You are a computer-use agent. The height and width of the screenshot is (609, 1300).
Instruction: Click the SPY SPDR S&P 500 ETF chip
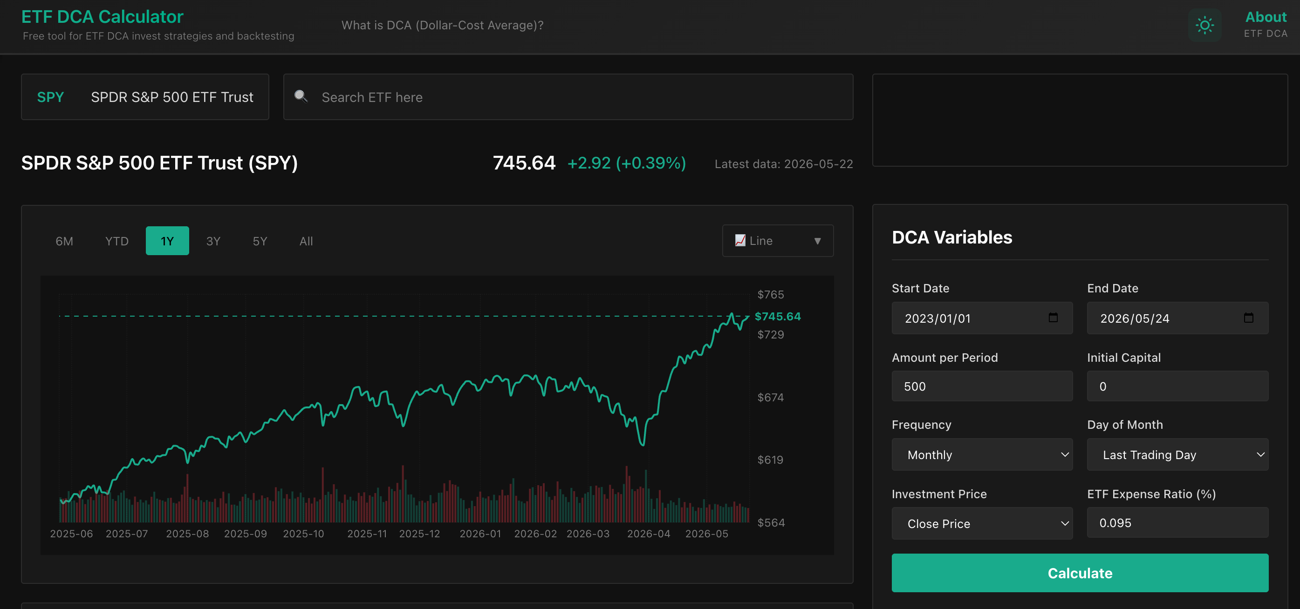[145, 97]
